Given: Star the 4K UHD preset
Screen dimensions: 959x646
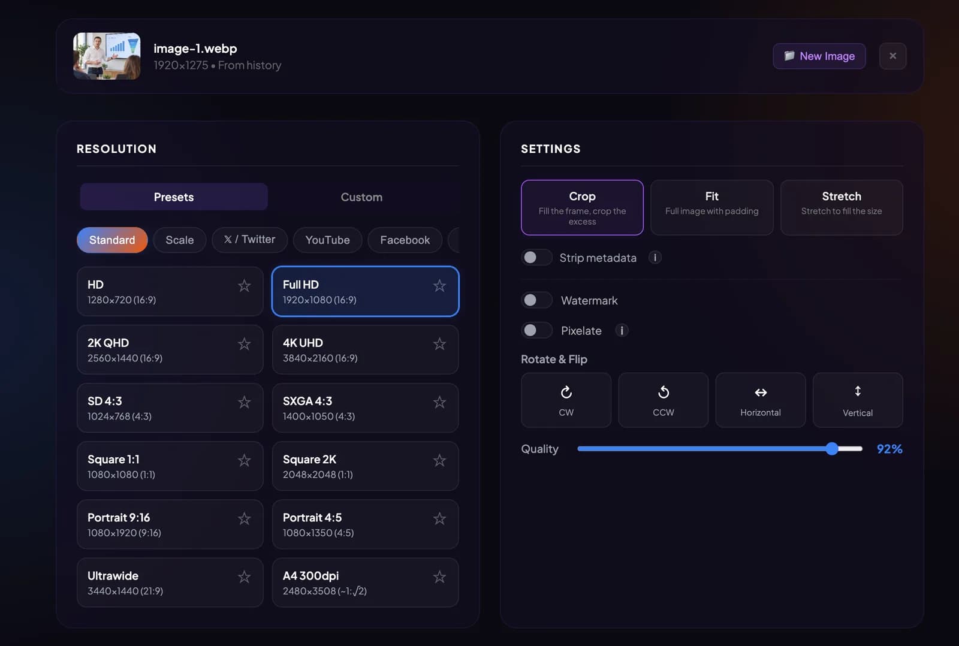Looking at the screenshot, I should tap(439, 344).
